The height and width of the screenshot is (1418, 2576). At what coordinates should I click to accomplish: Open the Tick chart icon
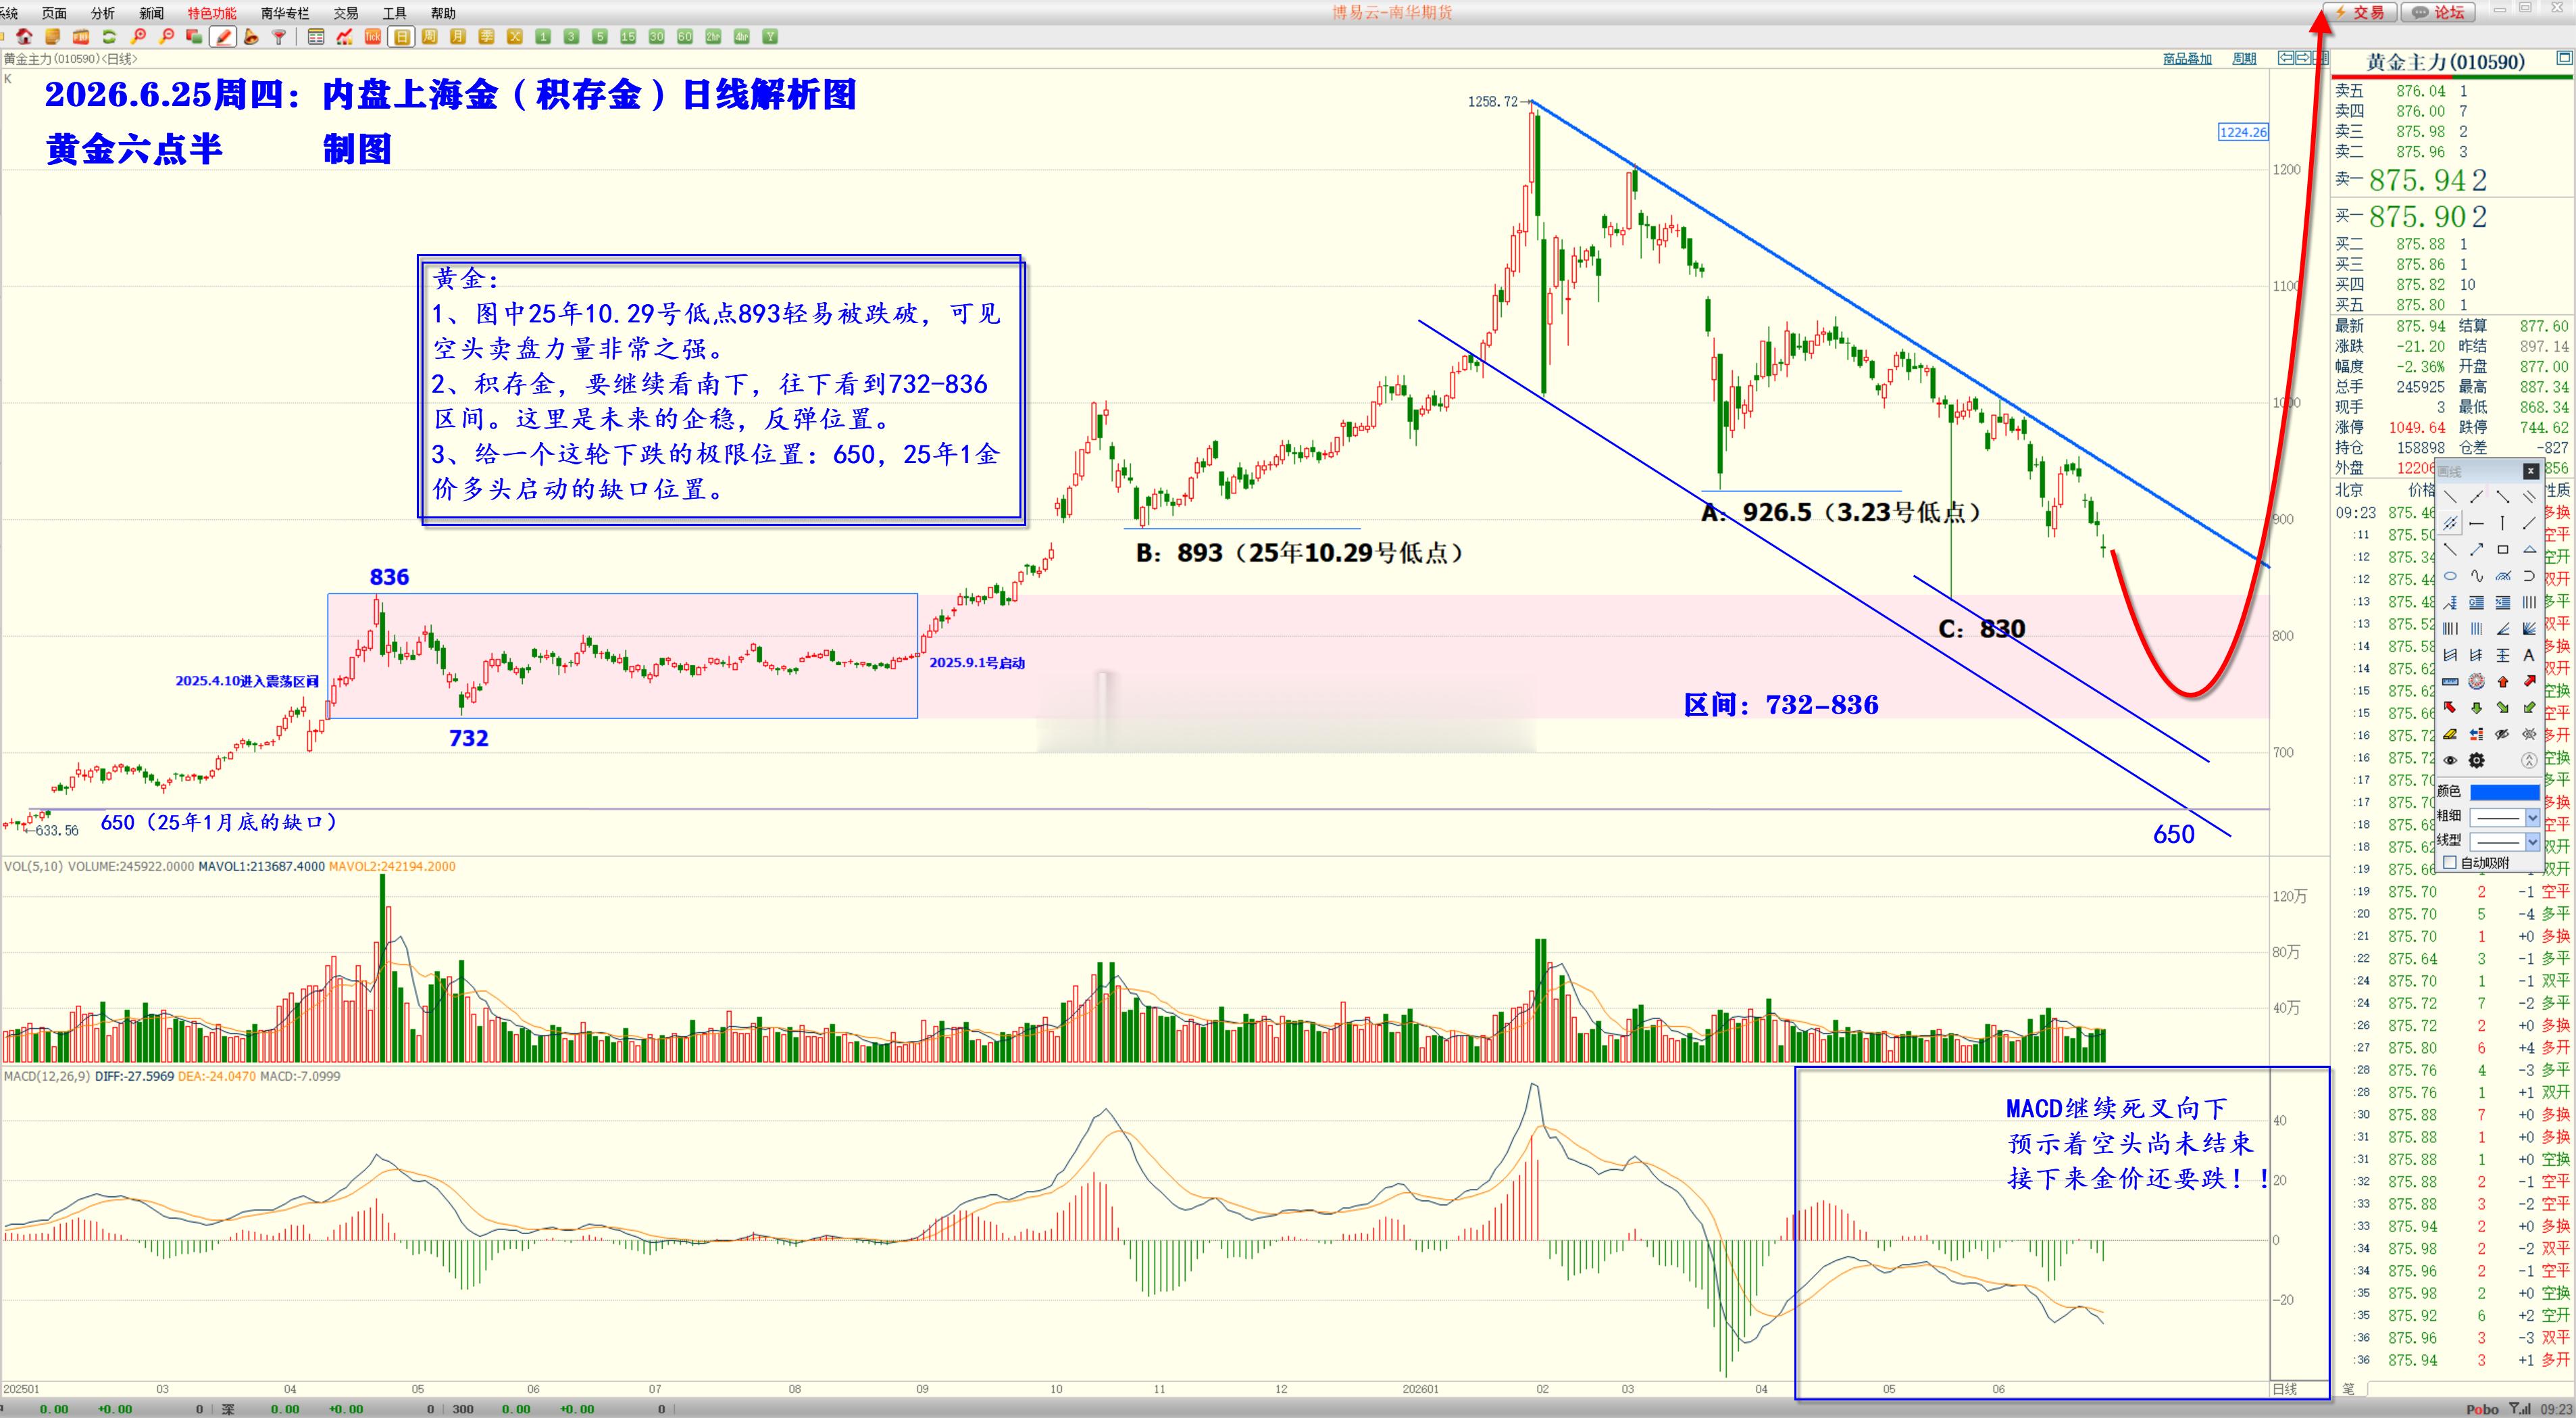(373, 37)
